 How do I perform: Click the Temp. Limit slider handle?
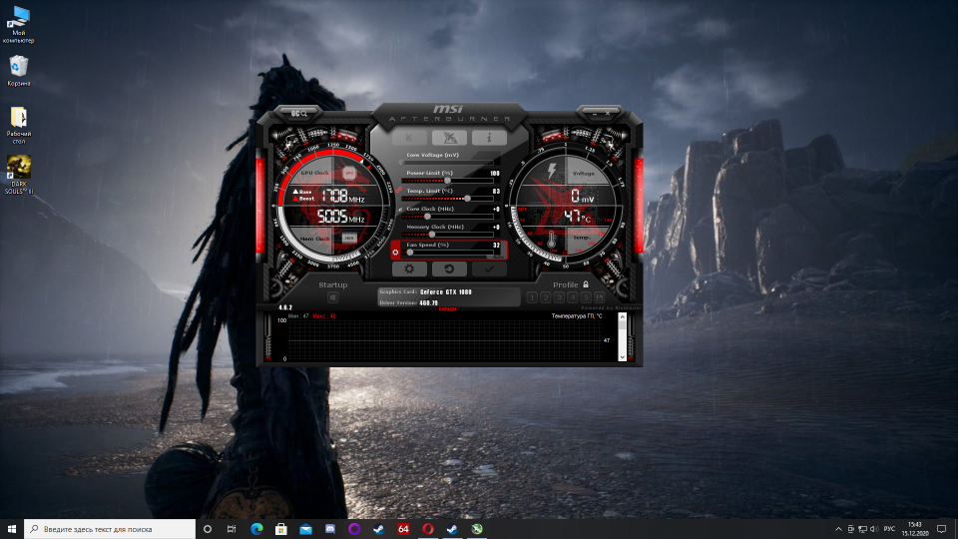click(x=467, y=198)
